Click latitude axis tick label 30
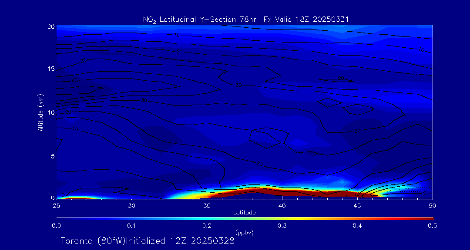470x250 pixels. click(131, 206)
